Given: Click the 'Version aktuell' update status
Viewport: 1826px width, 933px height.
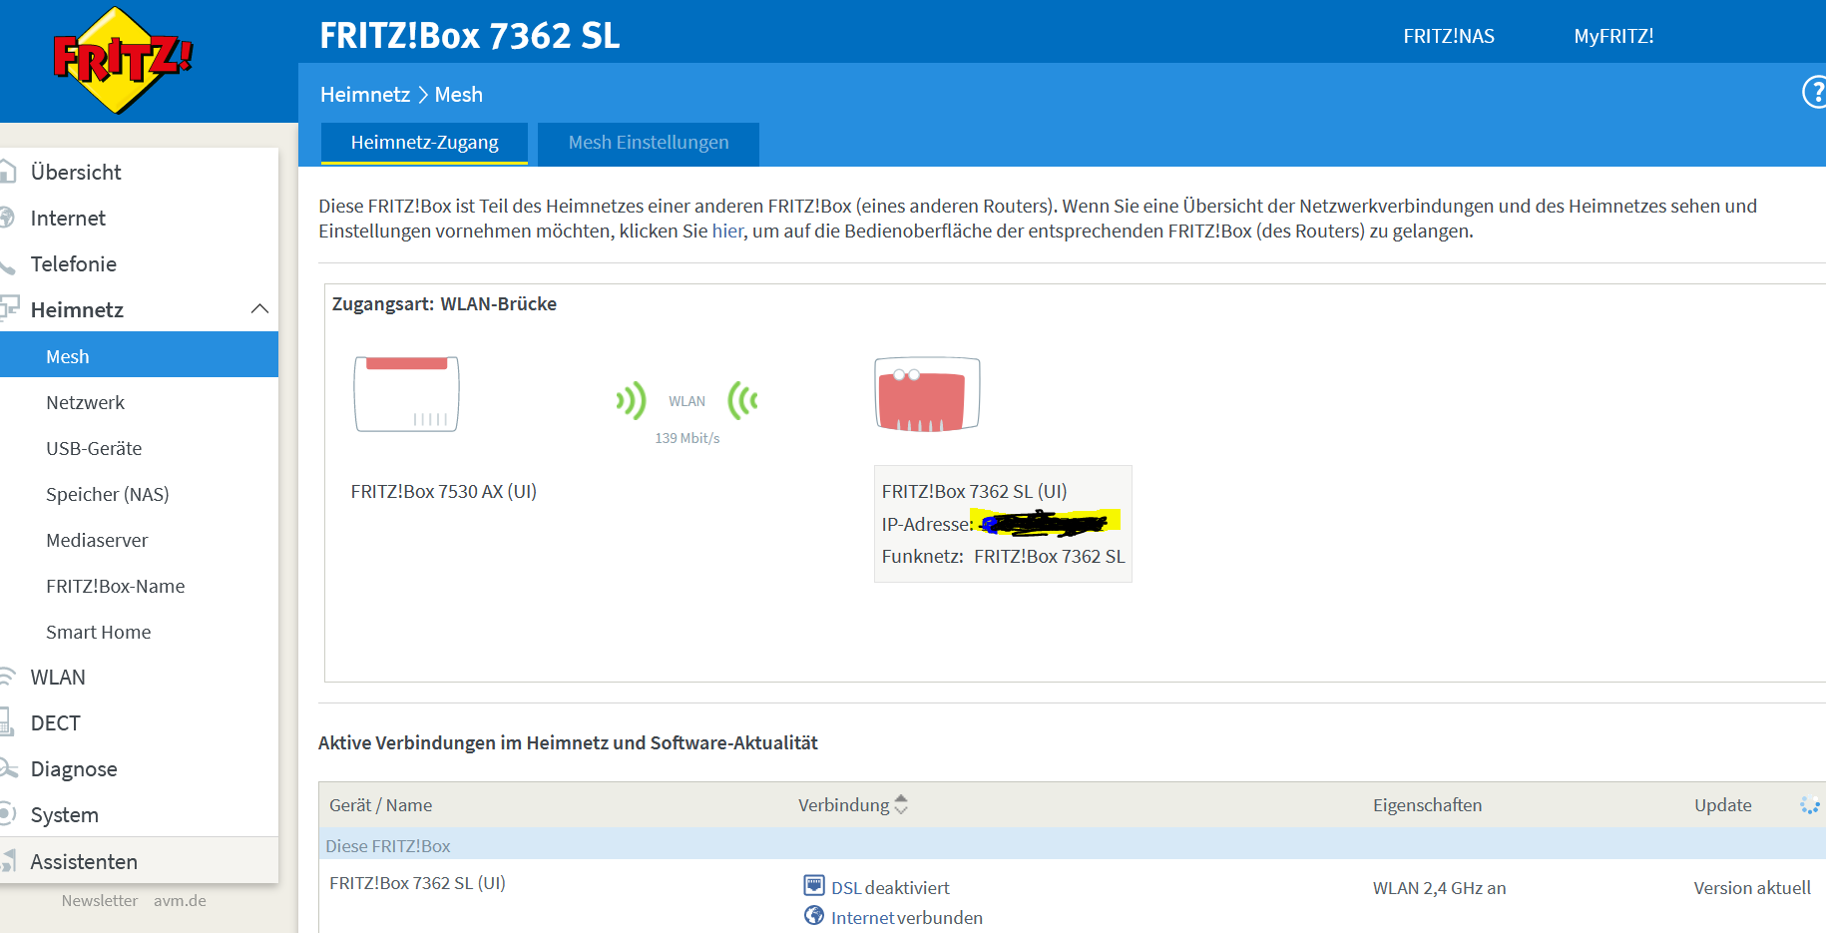Looking at the screenshot, I should [x=1752, y=888].
